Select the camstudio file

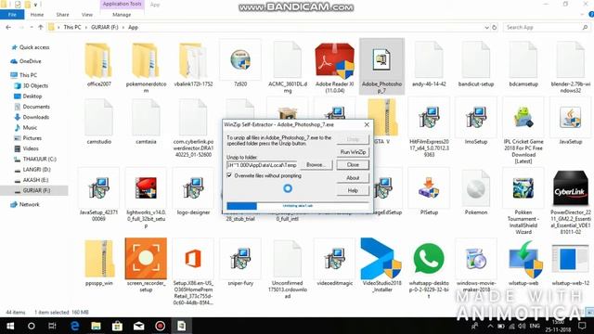tap(98, 122)
